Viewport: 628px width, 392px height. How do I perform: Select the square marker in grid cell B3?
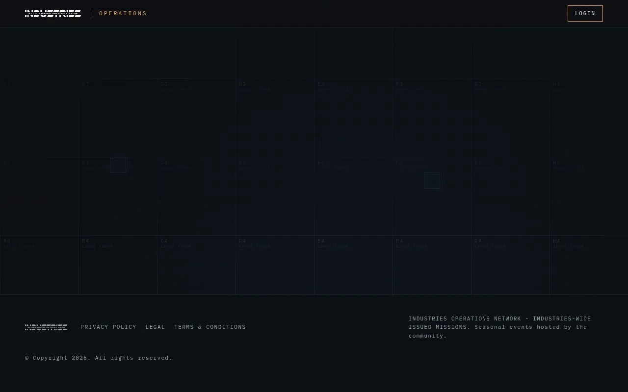point(118,165)
